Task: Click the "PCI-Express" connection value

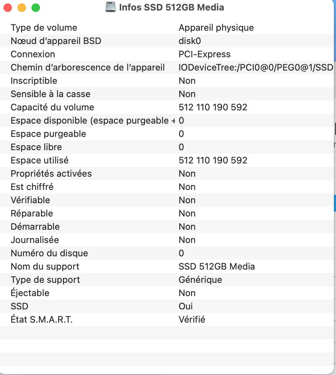Action: coord(204,54)
